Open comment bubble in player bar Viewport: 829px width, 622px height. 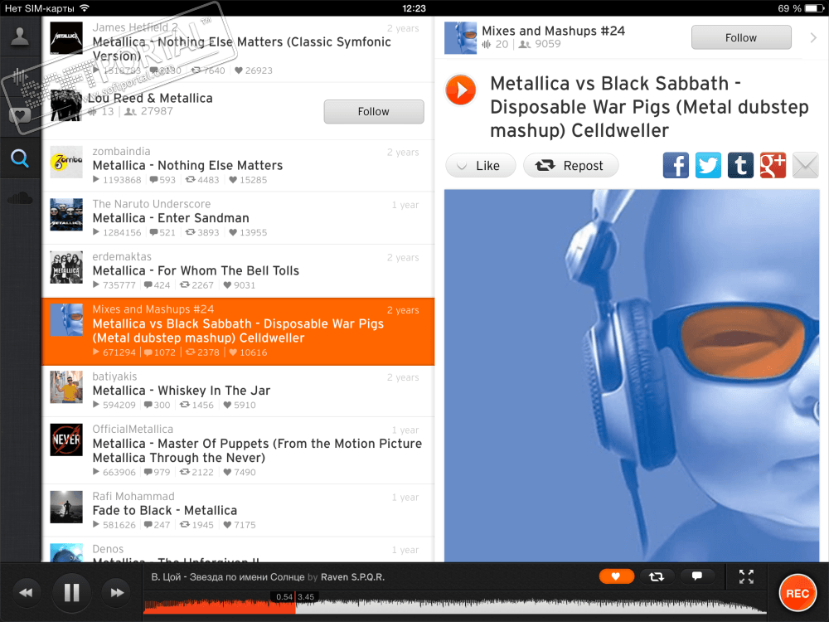tap(697, 576)
